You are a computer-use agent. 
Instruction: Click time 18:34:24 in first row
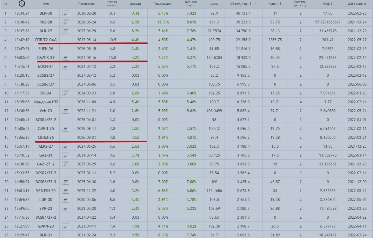[x=22, y=13]
